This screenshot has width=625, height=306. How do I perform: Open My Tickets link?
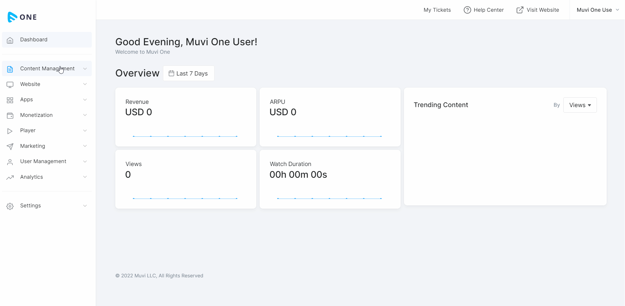437,10
